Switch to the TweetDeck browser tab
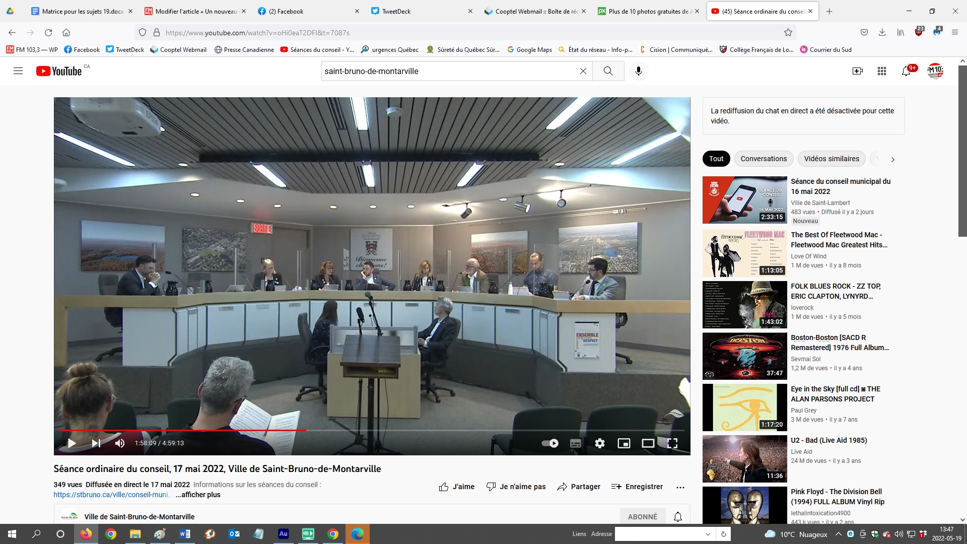 [396, 11]
